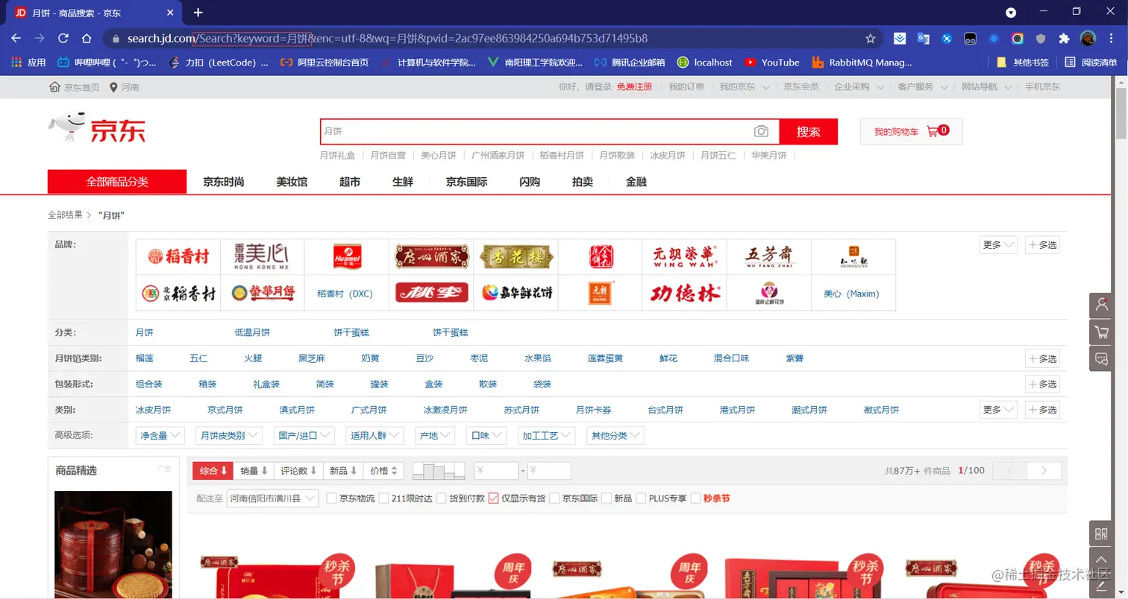Expand the 产地 dropdown
1128x599 pixels.
[x=435, y=436]
